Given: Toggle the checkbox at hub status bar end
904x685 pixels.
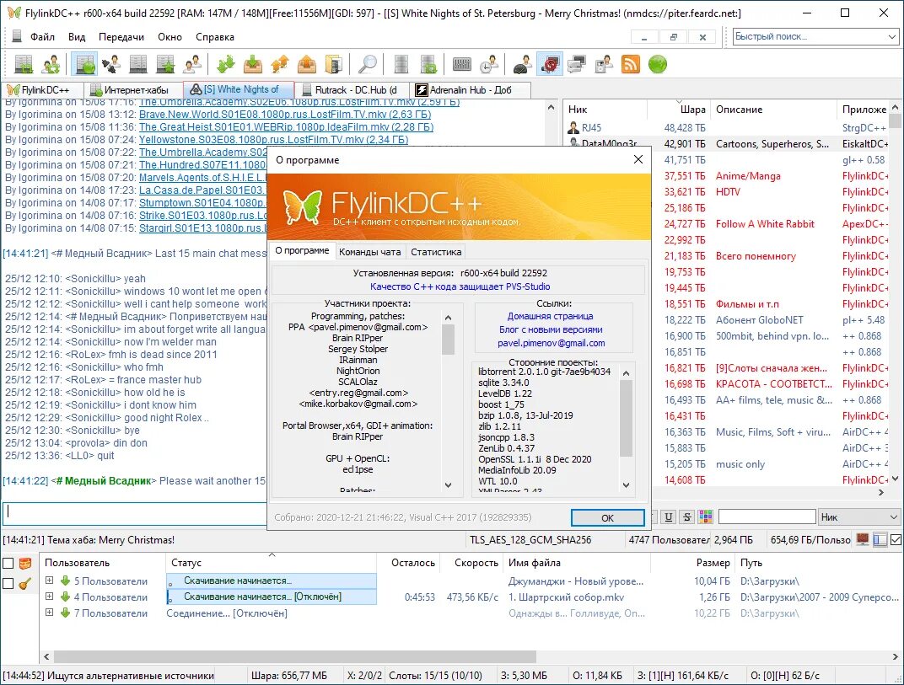Looking at the screenshot, I should click(x=896, y=540).
